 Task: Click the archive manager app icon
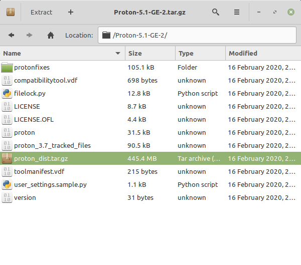[11, 12]
